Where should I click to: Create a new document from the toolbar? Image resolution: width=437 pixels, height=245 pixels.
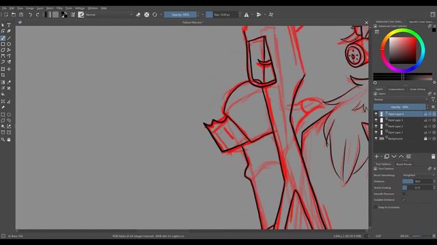[6, 14]
